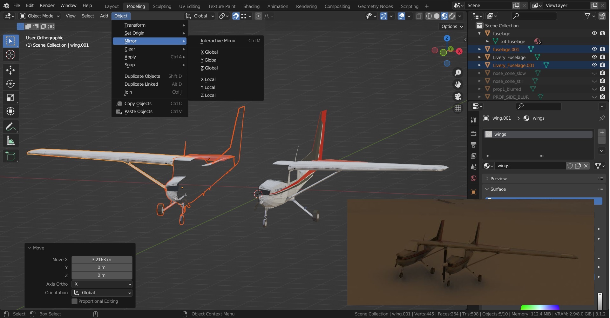610x318 pixels.
Task: Switch viewport to Wireframe shading
Action: [x=429, y=16]
